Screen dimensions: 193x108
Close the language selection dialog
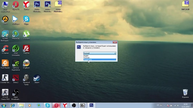pyautogui.click(x=115, y=42)
